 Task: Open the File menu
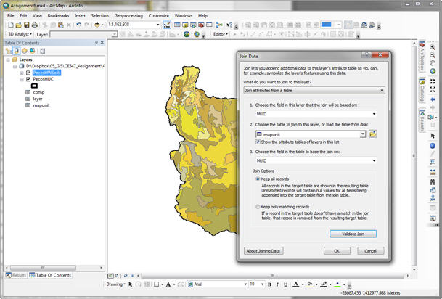(x=11, y=16)
